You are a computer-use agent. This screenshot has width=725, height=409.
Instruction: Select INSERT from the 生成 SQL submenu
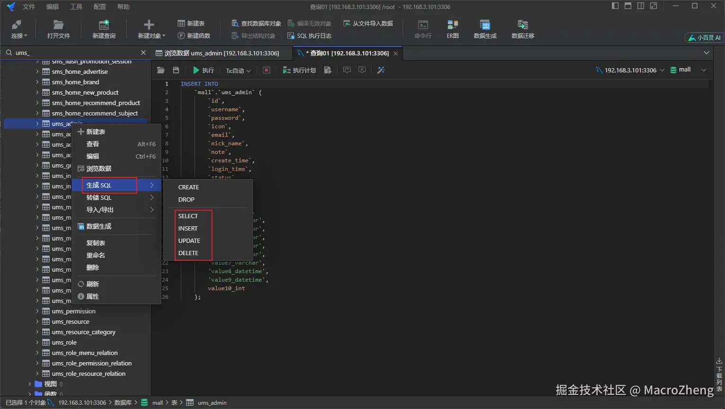pos(188,228)
